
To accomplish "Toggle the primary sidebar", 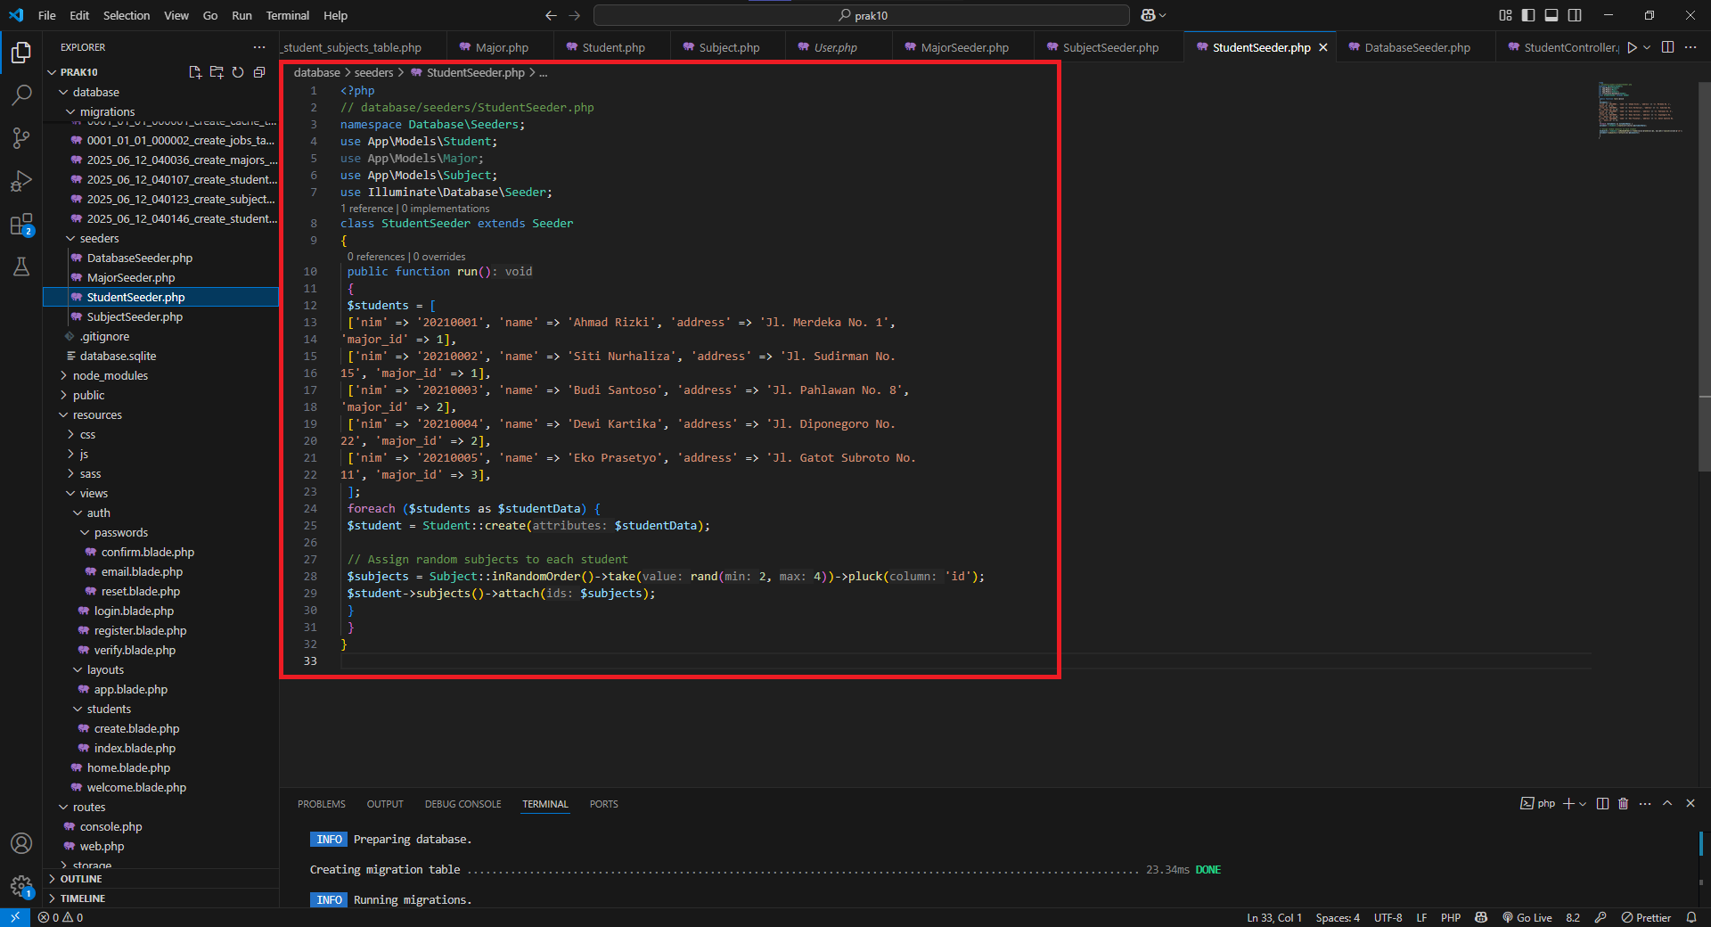I will (x=1528, y=15).
